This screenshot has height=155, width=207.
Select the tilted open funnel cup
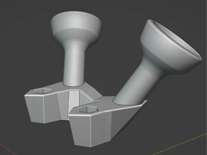pos(171,47)
